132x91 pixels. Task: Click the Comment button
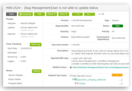[x=25, y=14]
